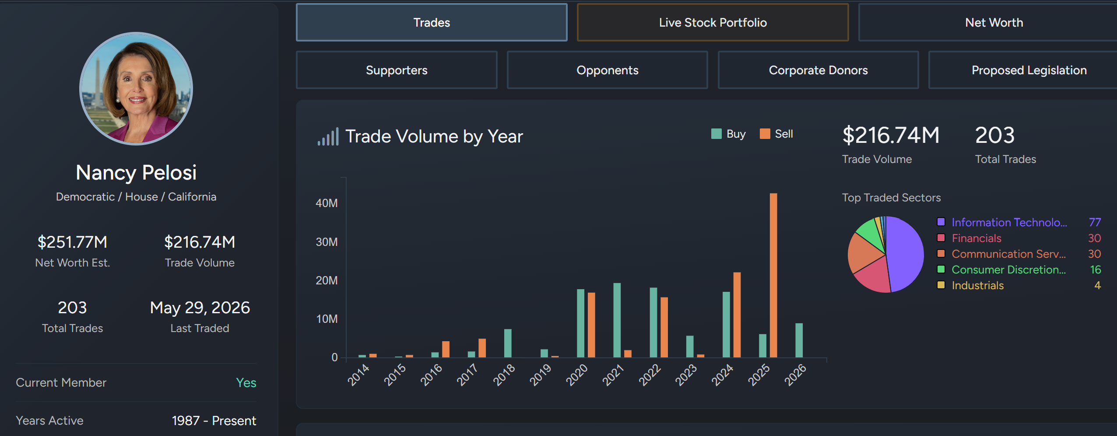This screenshot has width=1117, height=436.
Task: Click the 2016 Sell bar
Action: 446,349
